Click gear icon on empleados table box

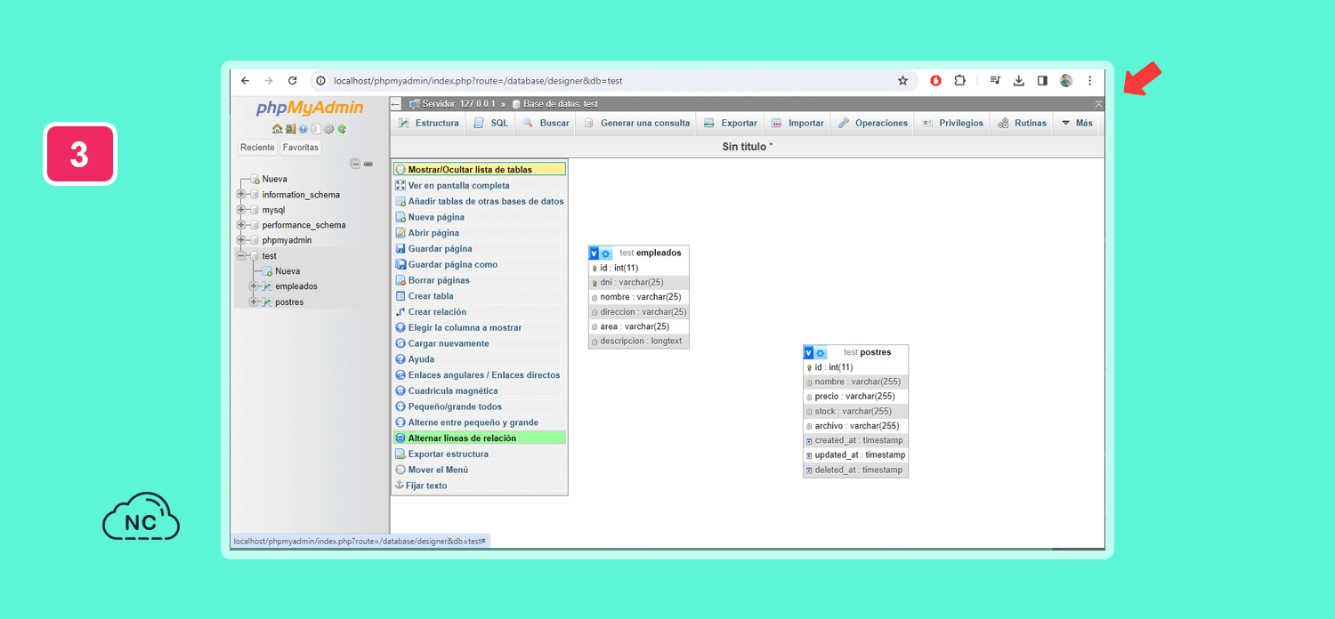[x=606, y=253]
